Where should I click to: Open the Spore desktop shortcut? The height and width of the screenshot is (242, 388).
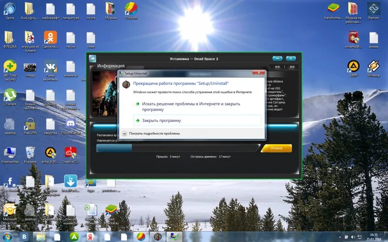[10, 10]
